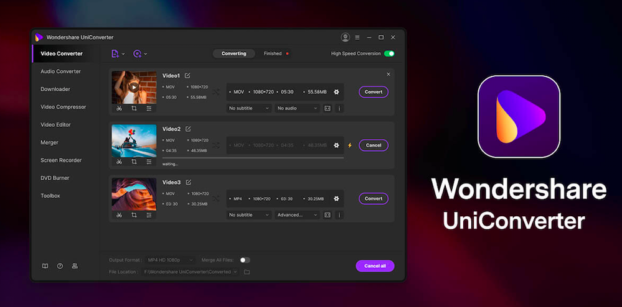Open Video Compressor in sidebar

(x=64, y=107)
